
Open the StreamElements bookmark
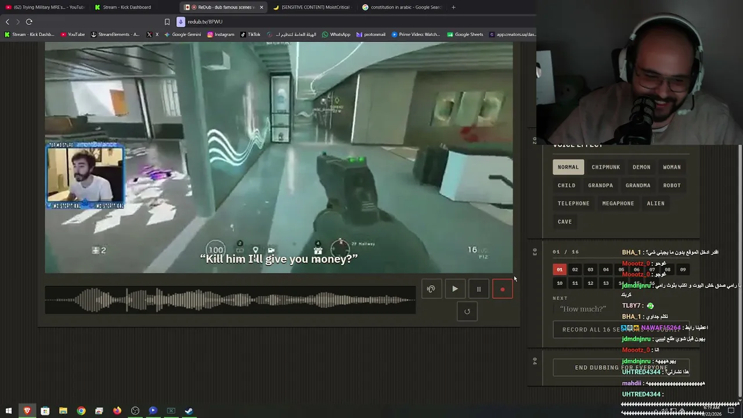pos(115,34)
